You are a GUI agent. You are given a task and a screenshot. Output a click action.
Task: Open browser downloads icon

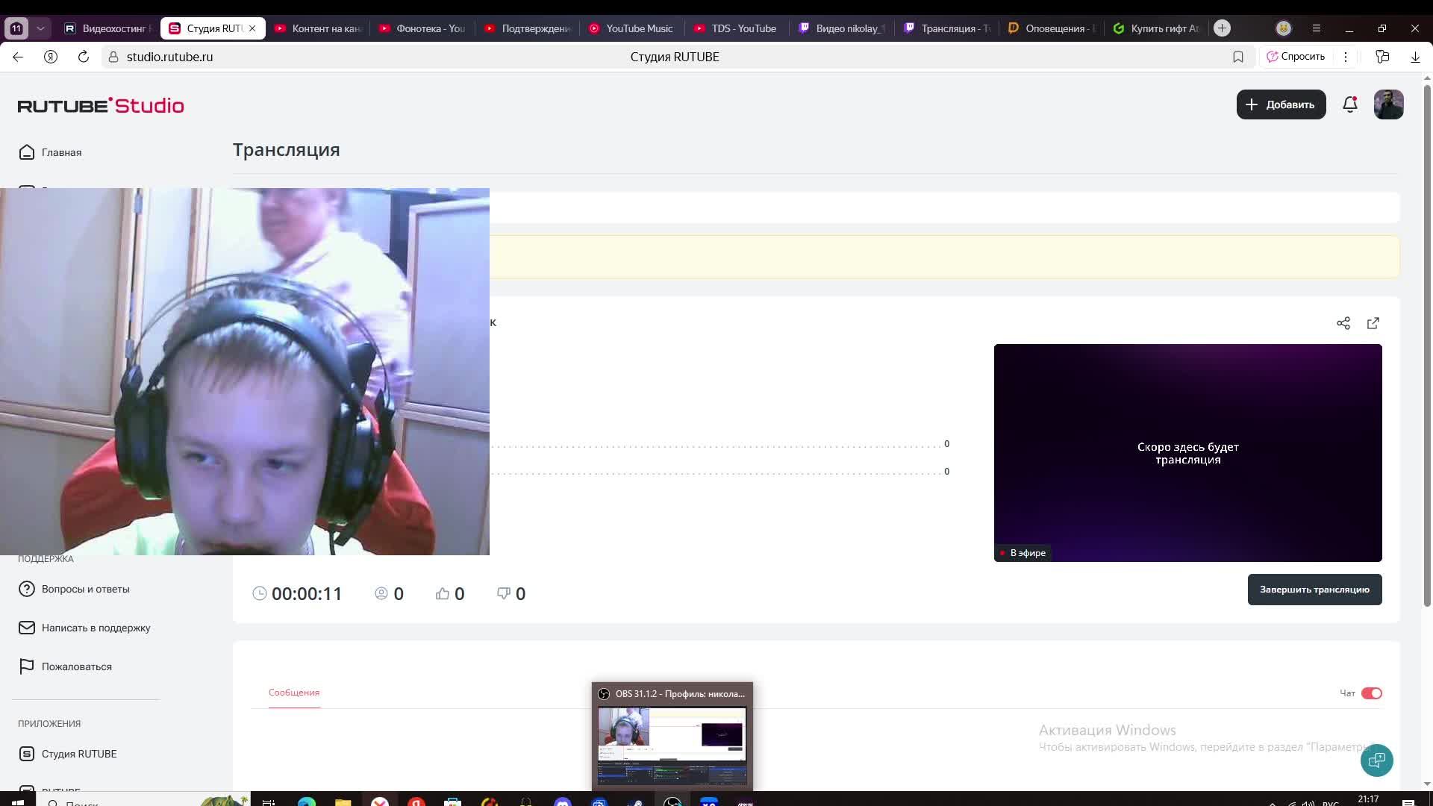1415,57
